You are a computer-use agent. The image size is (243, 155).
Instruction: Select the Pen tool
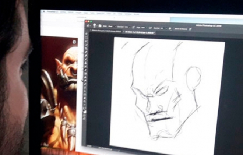click(85, 84)
